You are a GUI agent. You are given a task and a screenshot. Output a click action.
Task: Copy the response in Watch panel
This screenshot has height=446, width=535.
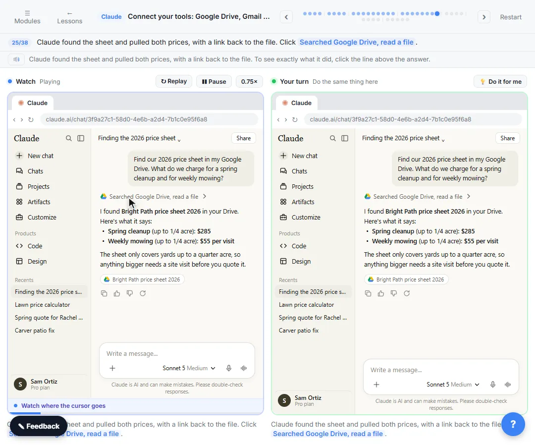point(104,293)
